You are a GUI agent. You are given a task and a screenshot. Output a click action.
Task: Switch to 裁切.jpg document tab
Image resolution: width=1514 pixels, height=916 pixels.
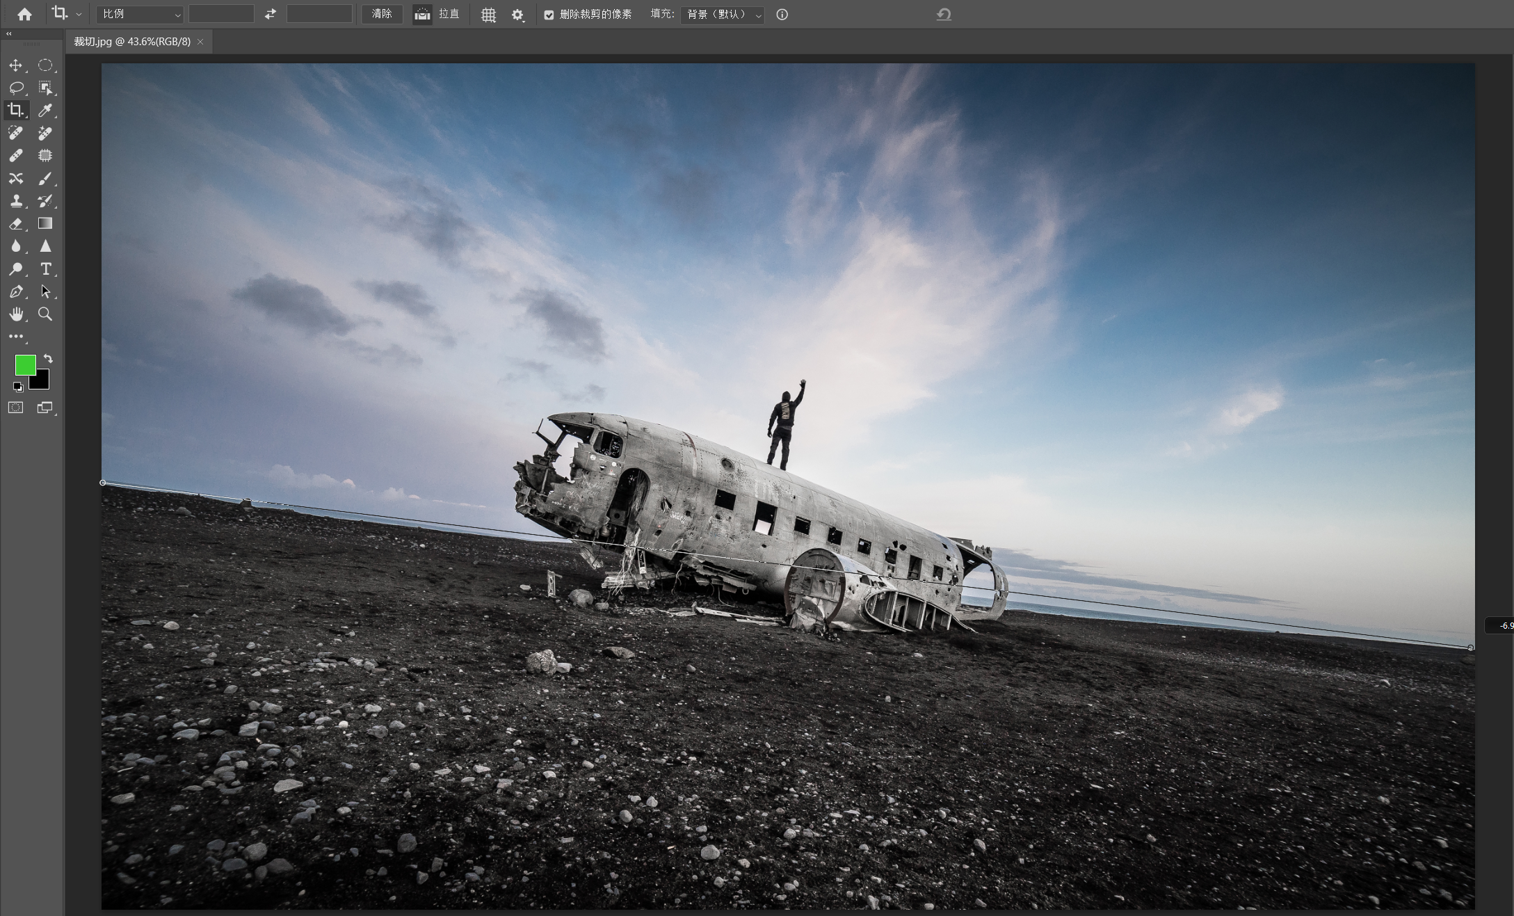click(132, 42)
